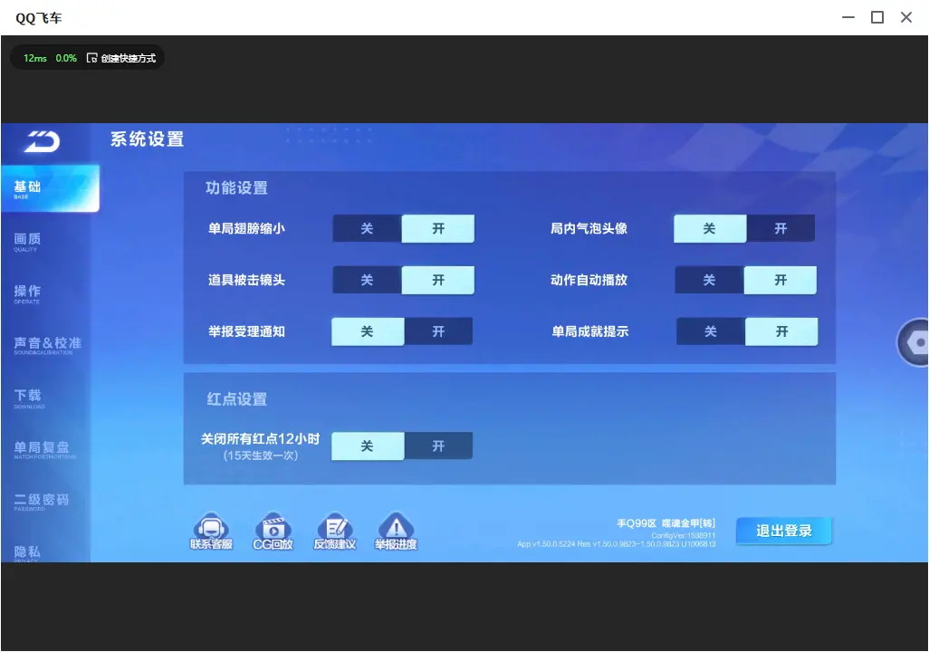929x652 pixels.
Task: Open the 联系客服 customer service icon
Action: pos(212,531)
